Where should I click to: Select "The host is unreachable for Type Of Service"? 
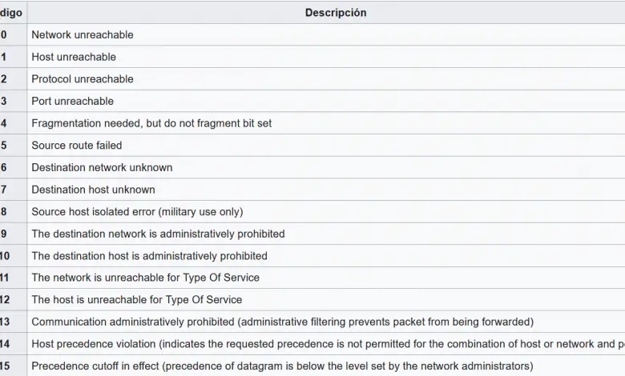[x=136, y=300]
